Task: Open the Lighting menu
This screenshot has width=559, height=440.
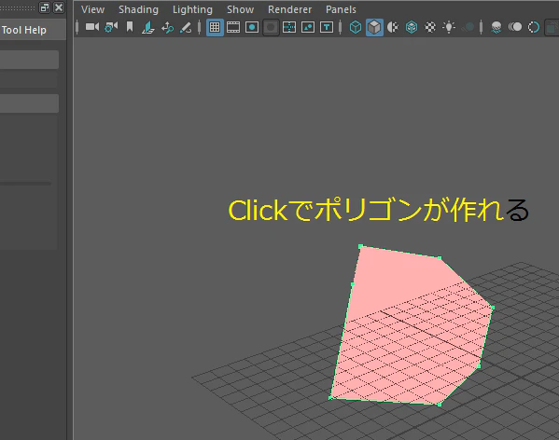Action: tap(192, 9)
